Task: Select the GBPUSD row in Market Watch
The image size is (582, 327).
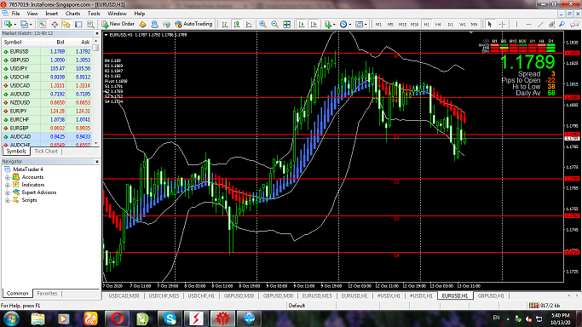Action: pyautogui.click(x=47, y=60)
